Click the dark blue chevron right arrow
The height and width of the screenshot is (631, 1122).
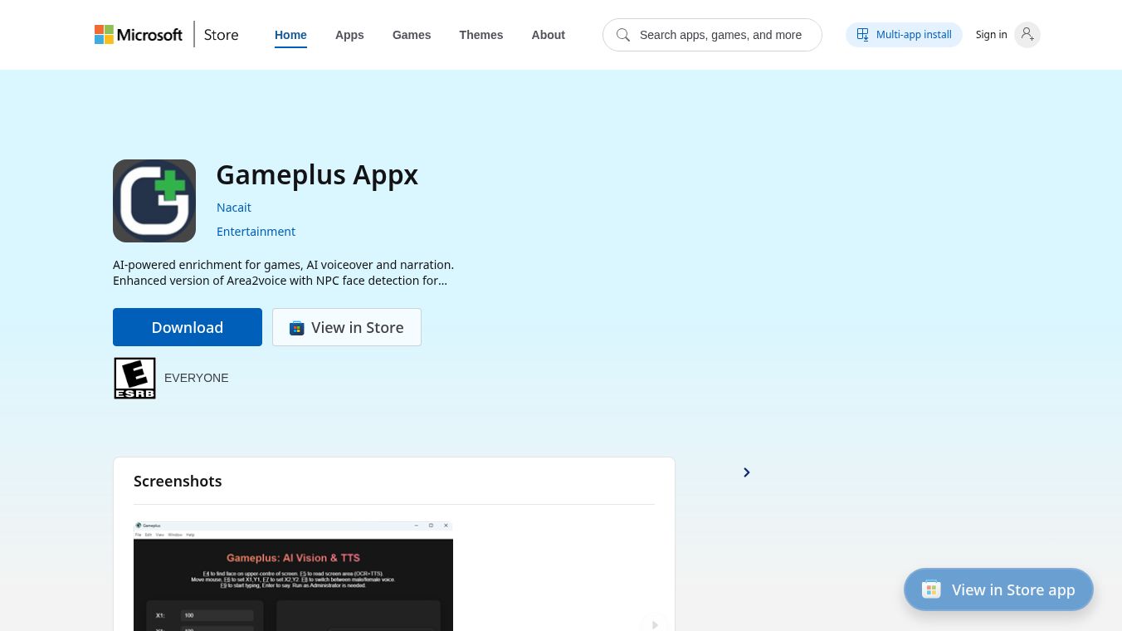click(747, 472)
